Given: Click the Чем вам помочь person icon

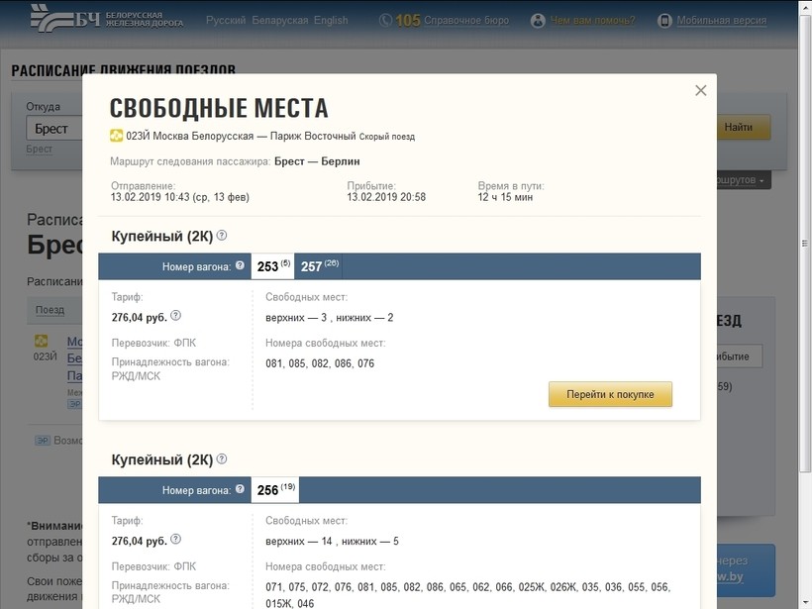Looking at the screenshot, I should [538, 21].
